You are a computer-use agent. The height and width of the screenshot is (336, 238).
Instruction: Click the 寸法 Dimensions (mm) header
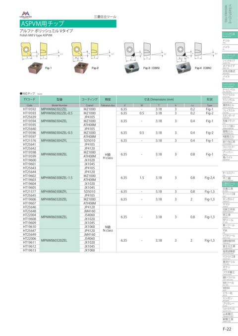(159, 99)
